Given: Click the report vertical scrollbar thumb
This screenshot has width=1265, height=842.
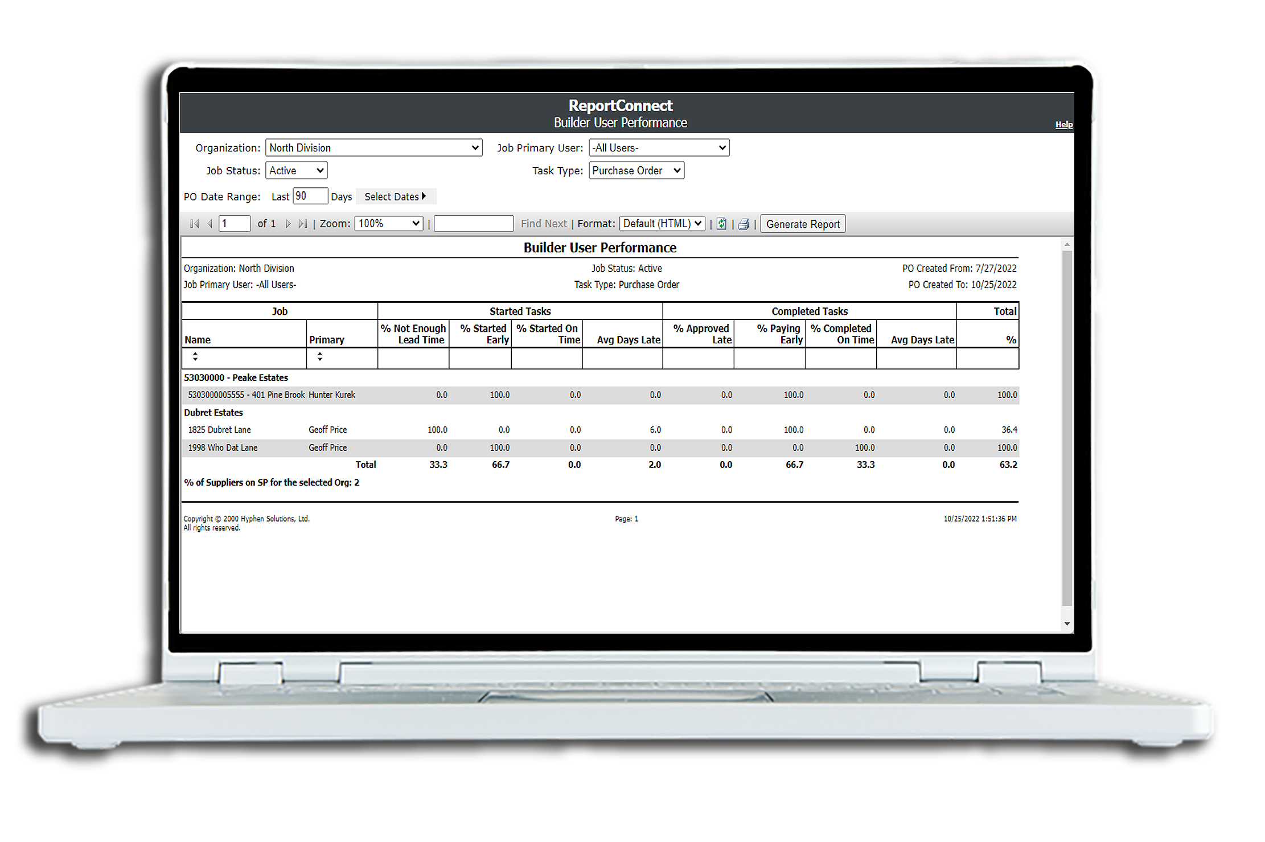Looking at the screenshot, I should pos(1067,428).
